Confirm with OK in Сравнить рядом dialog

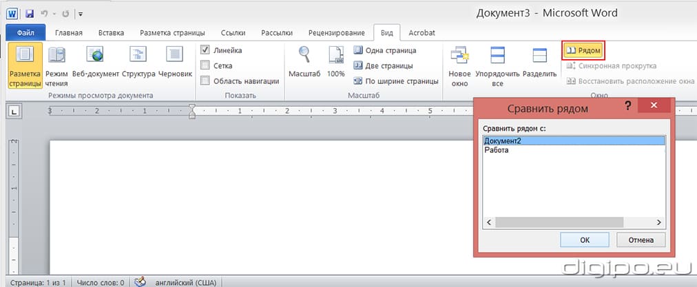(585, 240)
